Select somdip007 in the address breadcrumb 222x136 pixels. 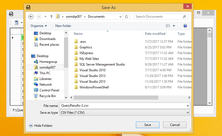pos(74,17)
